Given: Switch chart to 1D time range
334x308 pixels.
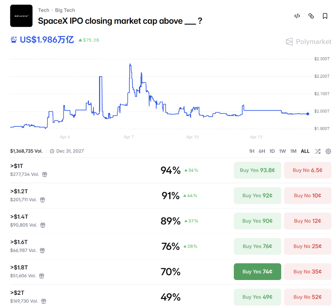Looking at the screenshot, I should point(272,151).
